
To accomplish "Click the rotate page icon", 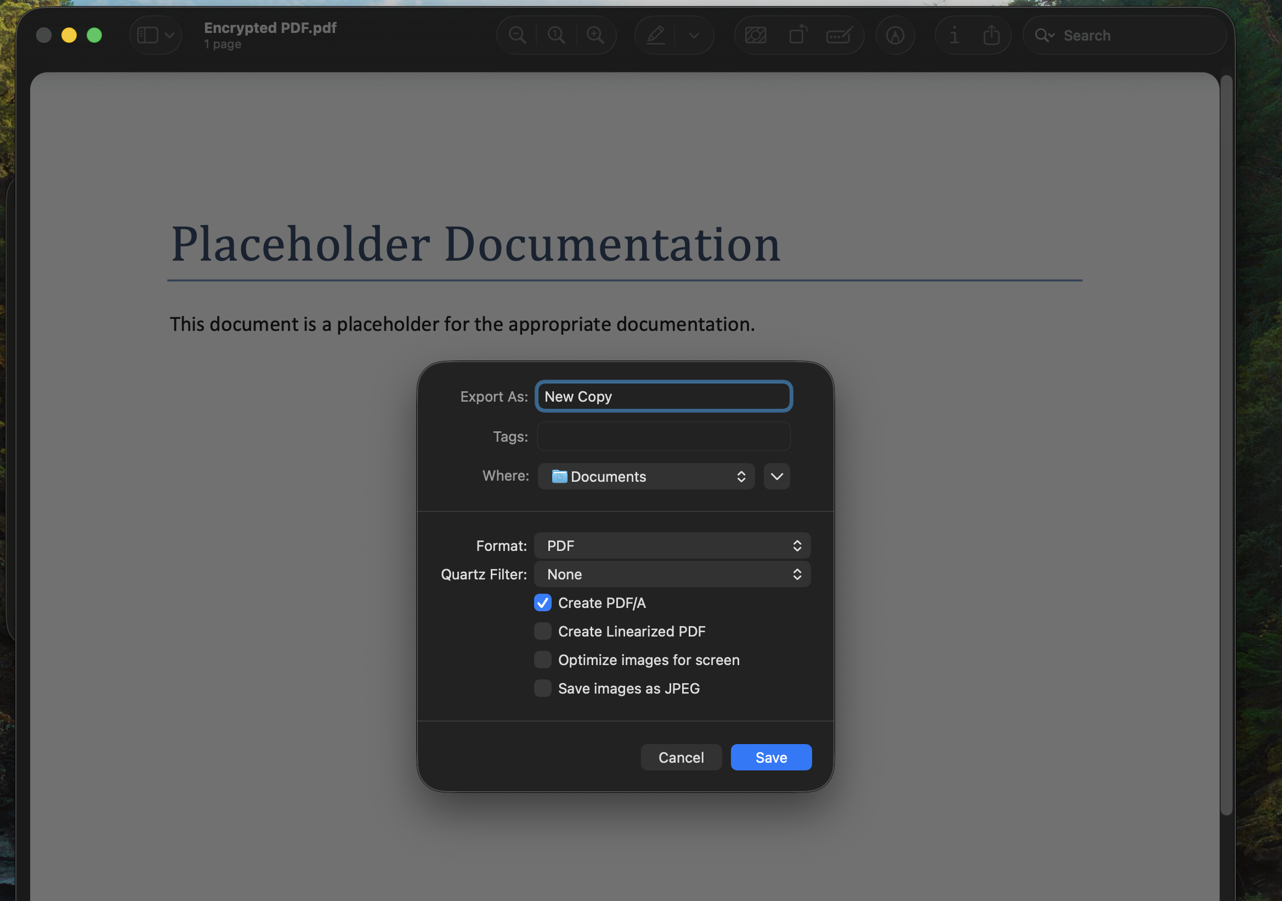I will click(x=798, y=35).
